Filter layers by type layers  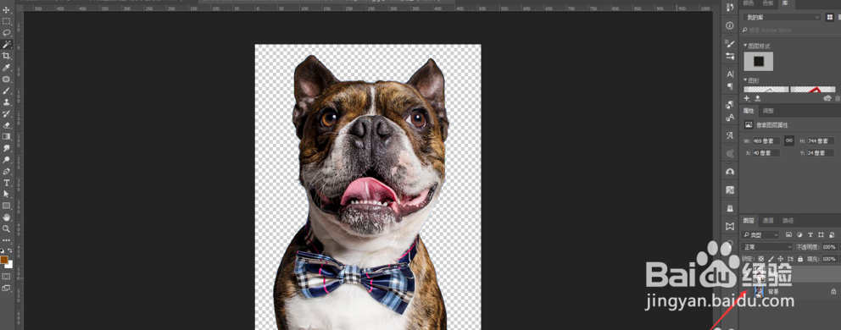pyautogui.click(x=810, y=234)
